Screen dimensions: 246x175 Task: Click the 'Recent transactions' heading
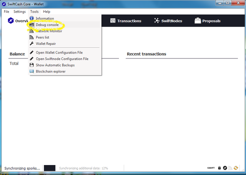[146, 54]
